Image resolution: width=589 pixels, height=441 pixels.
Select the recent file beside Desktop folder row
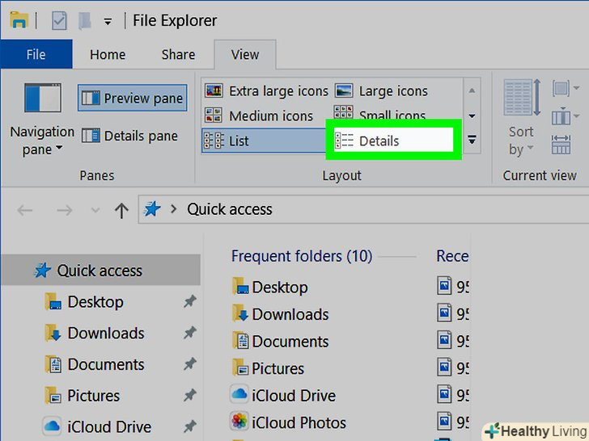point(453,287)
